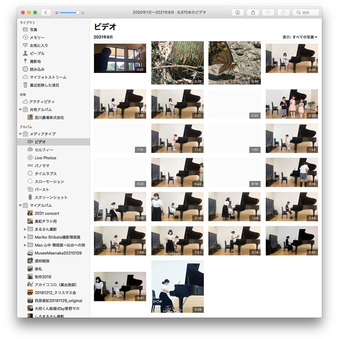This screenshot has width=339, height=339.
Task: Click the 検索 search field
Action: 306,13
